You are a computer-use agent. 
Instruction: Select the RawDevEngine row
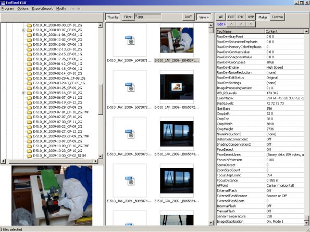click(x=260, y=67)
